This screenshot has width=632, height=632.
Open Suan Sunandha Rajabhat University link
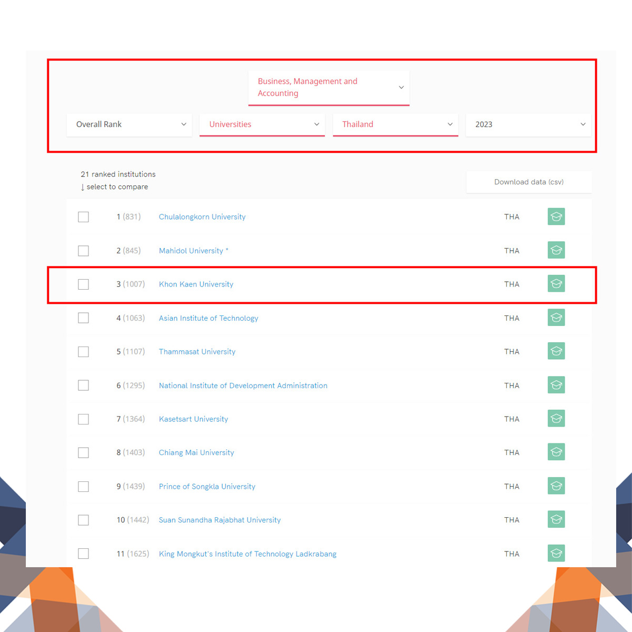pos(220,520)
